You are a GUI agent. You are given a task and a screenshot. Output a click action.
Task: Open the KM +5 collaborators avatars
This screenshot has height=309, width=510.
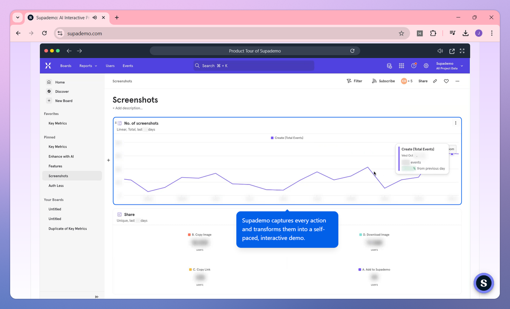(x=407, y=81)
